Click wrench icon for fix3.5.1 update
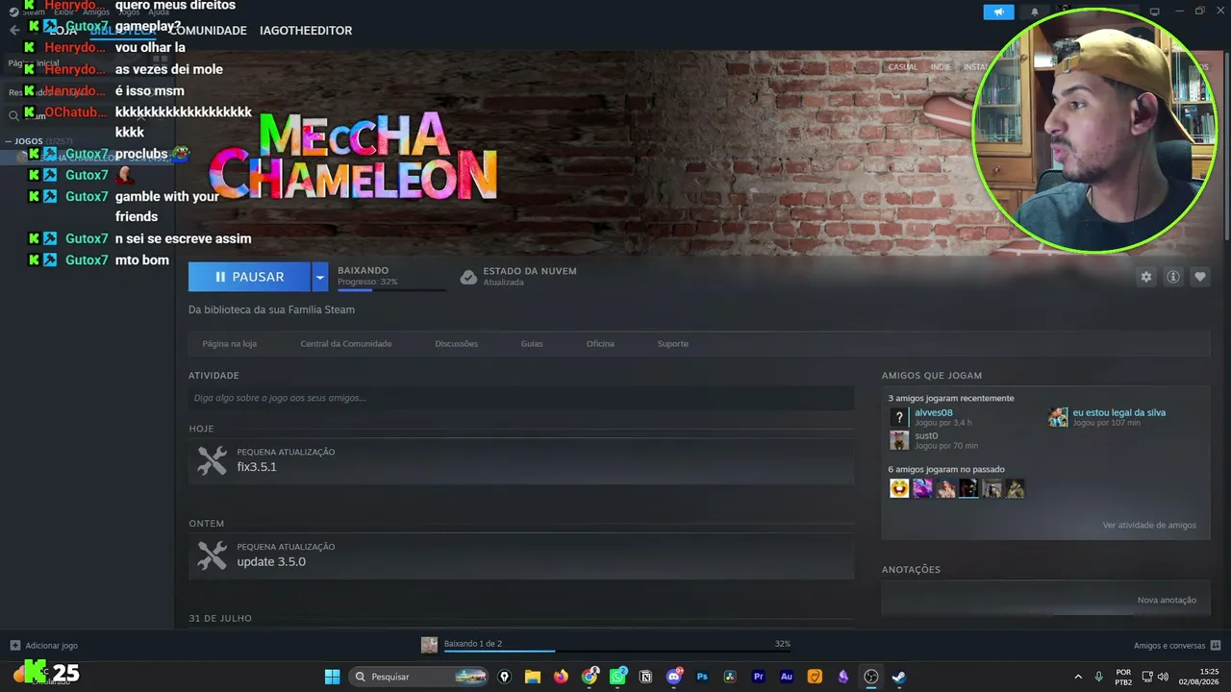 212,460
